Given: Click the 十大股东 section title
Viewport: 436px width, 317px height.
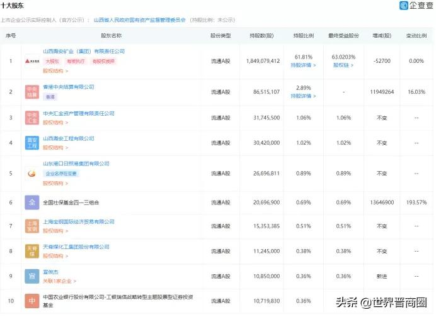Looking at the screenshot, I should (12, 5).
